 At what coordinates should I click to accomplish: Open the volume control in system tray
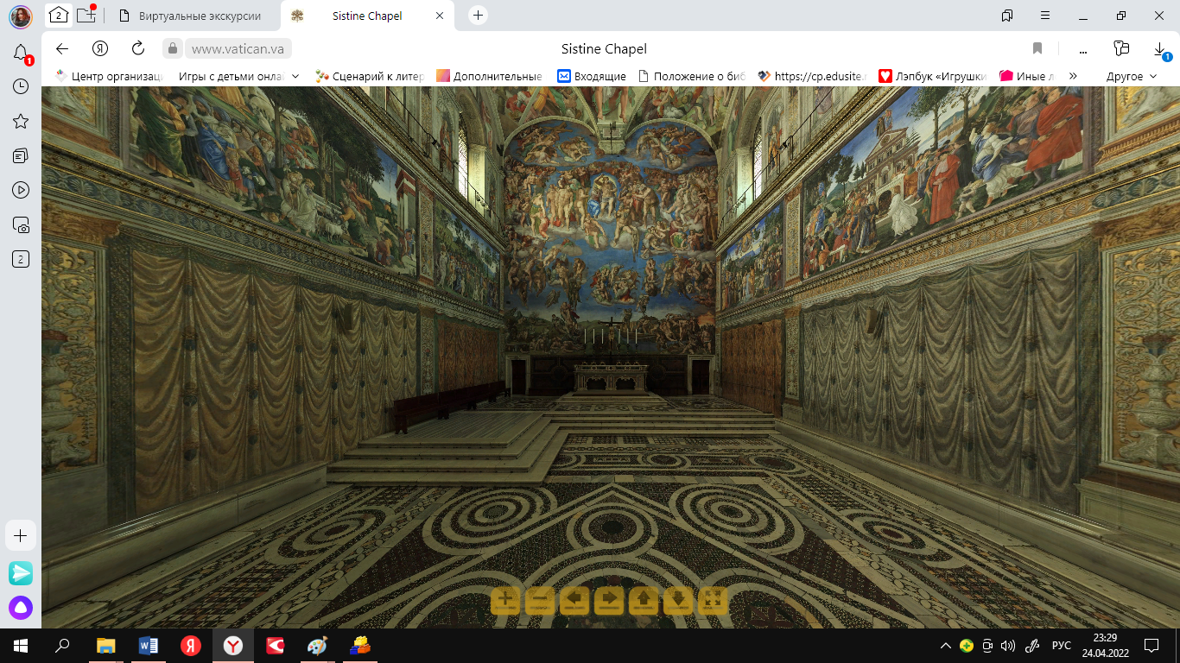coord(1007,646)
